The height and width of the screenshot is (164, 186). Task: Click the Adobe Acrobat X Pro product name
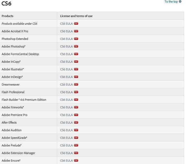(15, 31)
